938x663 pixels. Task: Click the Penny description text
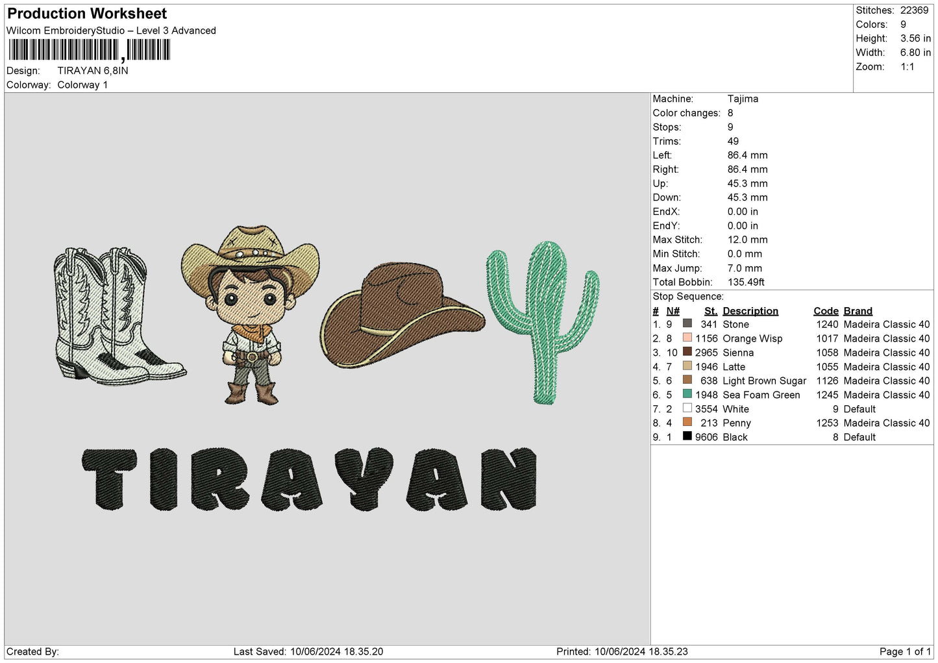[x=737, y=423]
